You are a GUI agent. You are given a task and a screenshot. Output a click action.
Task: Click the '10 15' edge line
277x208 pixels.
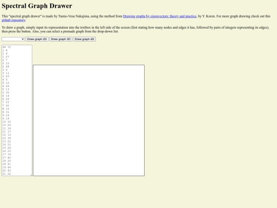click(x=7, y=122)
